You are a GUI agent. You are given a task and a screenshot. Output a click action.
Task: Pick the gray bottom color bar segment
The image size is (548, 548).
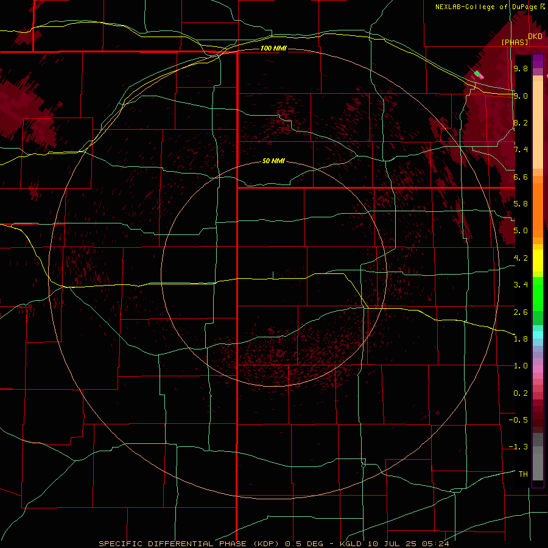point(538,466)
